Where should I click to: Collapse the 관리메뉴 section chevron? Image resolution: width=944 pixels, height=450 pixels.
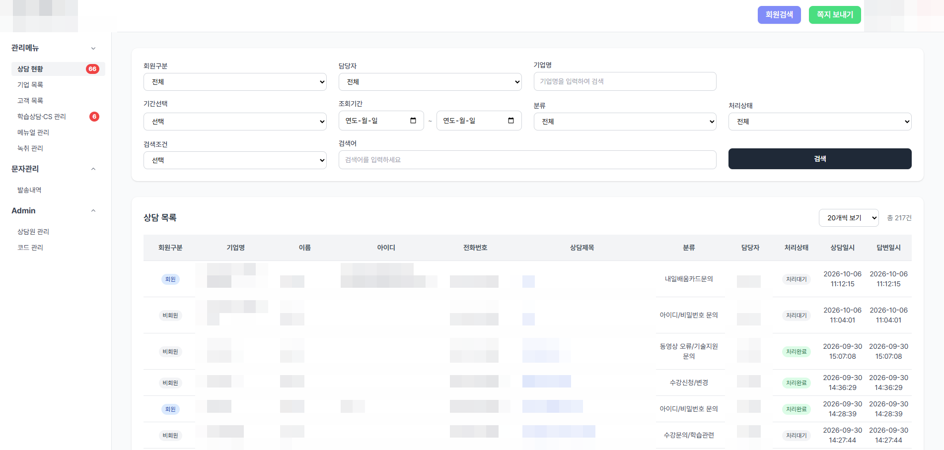pos(93,48)
